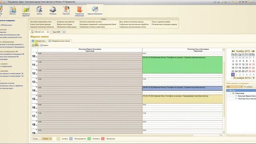Click the 17 hour label in schedule

click(x=34, y=116)
